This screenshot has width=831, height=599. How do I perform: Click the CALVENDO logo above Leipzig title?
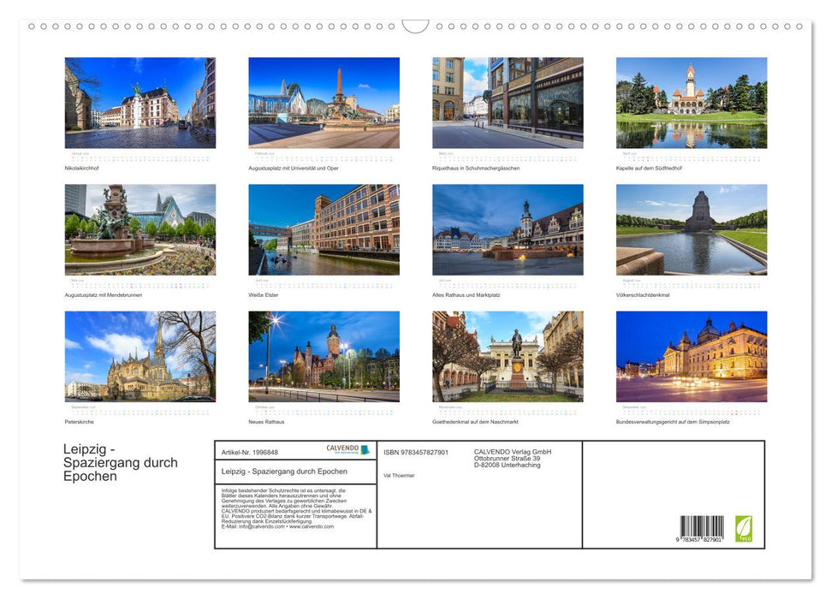click(342, 448)
